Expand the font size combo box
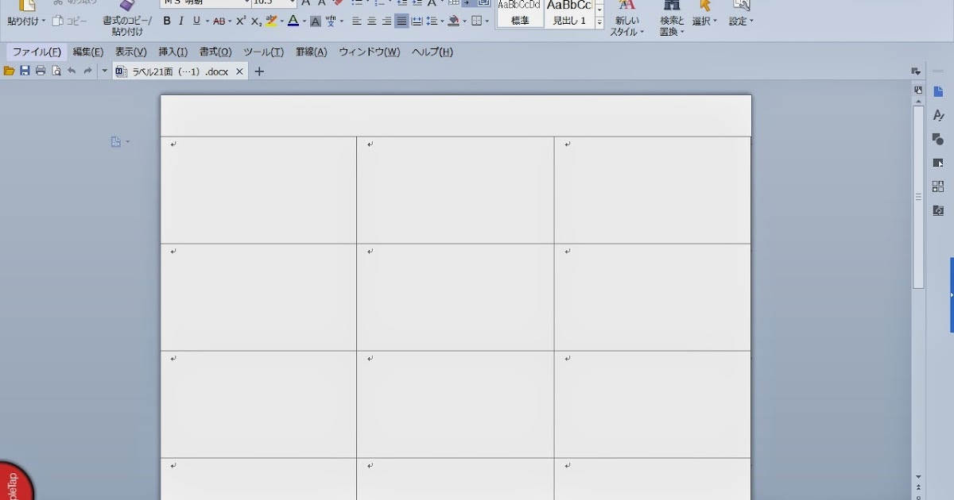 tap(292, 3)
